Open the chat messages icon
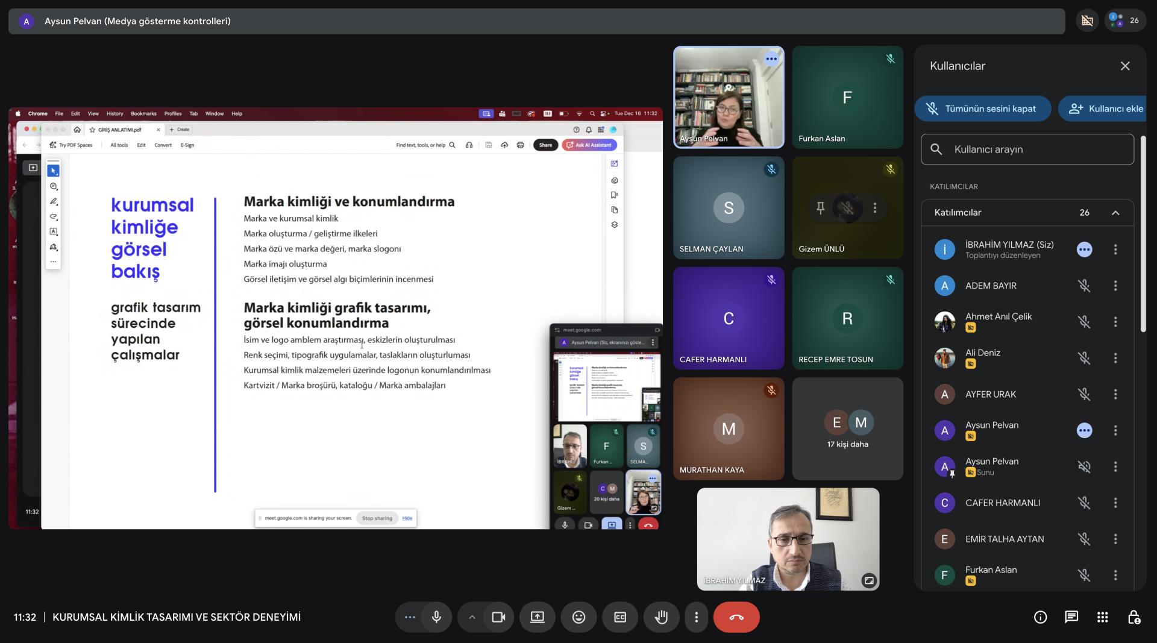 [1071, 617]
